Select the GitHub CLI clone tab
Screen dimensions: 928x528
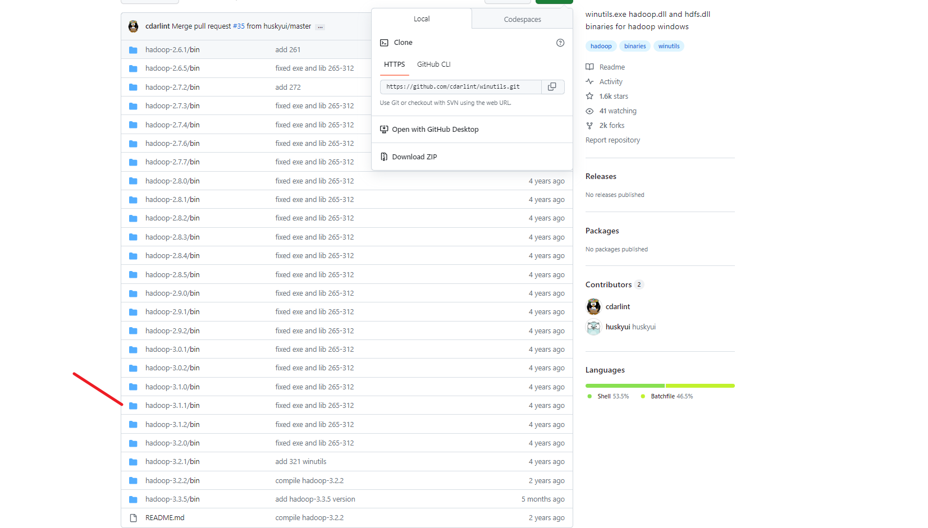coord(434,65)
